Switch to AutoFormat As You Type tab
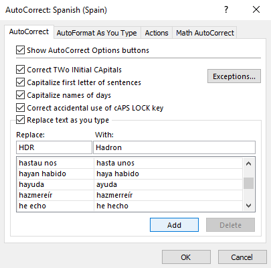The width and height of the screenshot is (271, 268). pos(97,33)
